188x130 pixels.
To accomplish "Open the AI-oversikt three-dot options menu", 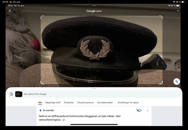I will point(148,110).
